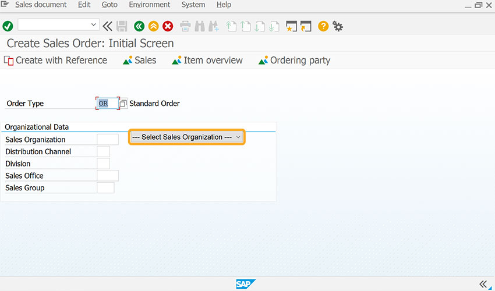The image size is (495, 291).
Task: Click the Save diskette icon
Action: click(122, 26)
